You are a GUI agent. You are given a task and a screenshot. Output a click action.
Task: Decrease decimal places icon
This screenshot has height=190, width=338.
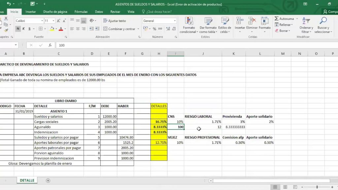pyautogui.click(x=174, y=29)
